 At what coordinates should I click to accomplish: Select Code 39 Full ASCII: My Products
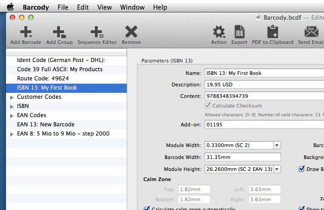point(60,69)
